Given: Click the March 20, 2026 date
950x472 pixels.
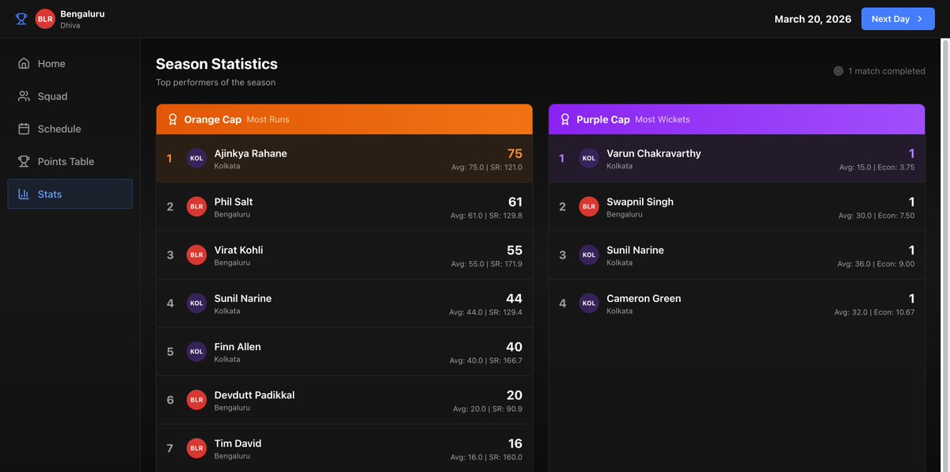Looking at the screenshot, I should (x=813, y=19).
